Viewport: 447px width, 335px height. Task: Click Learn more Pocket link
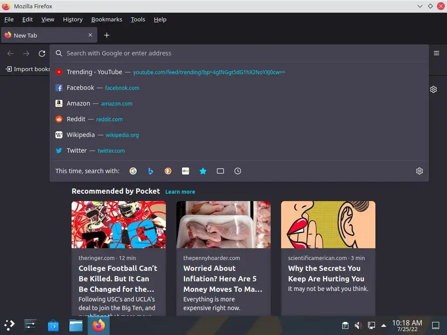coord(180,192)
